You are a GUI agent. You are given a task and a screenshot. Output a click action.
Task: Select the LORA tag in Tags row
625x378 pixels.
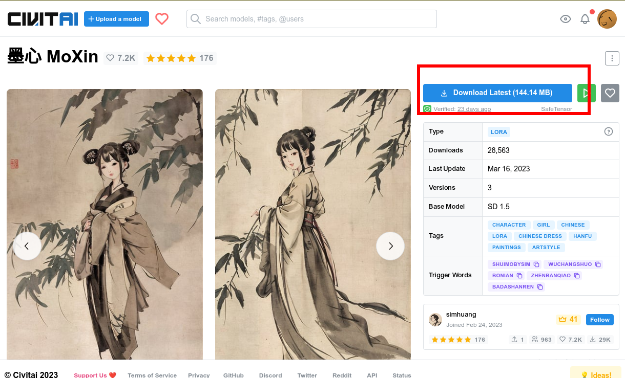tap(499, 236)
